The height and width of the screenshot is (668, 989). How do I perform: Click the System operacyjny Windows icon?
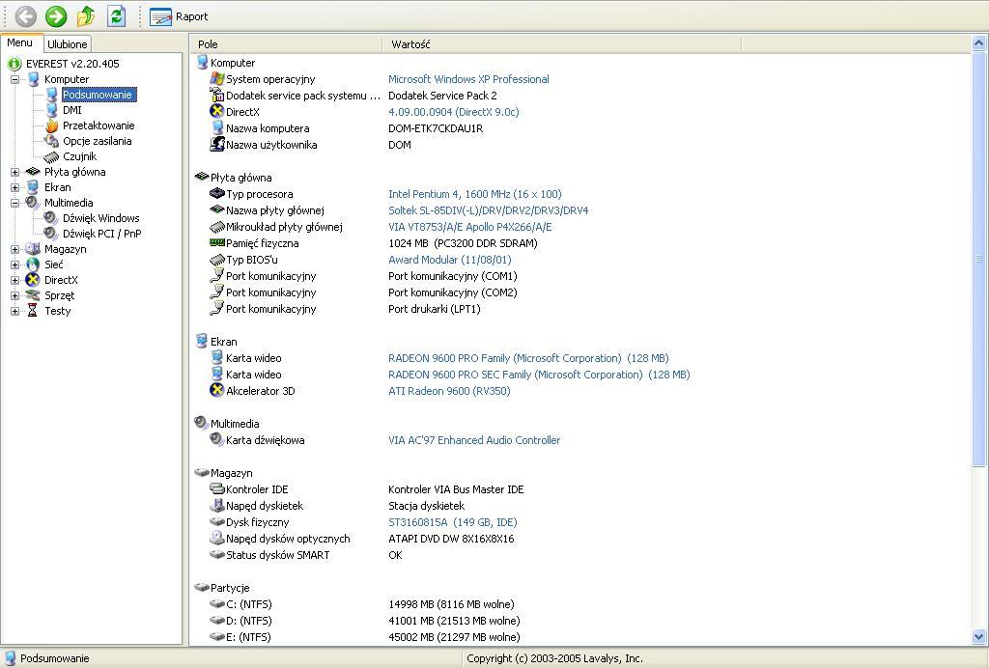[217, 79]
